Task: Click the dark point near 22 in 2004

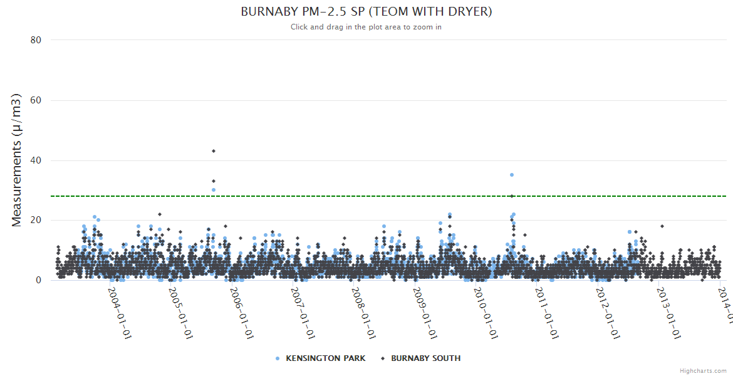Action: pos(160,214)
